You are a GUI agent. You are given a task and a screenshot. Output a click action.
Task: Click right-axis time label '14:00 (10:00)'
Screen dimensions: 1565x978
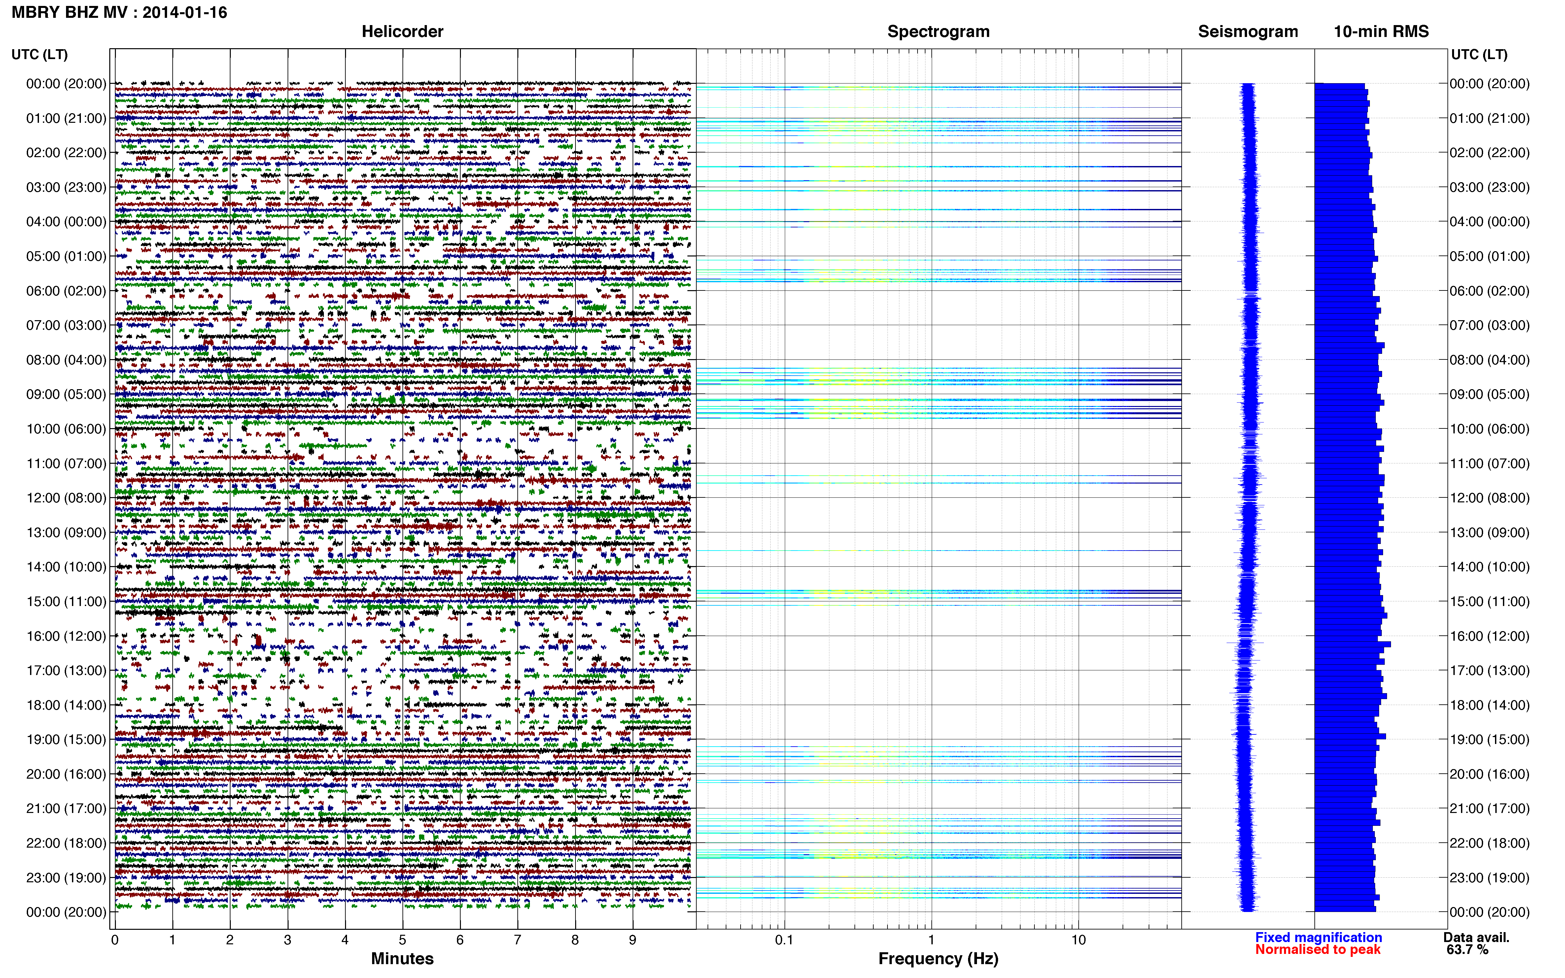pyautogui.click(x=1490, y=567)
